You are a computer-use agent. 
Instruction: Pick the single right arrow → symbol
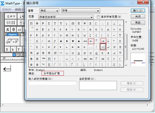tap(103, 41)
